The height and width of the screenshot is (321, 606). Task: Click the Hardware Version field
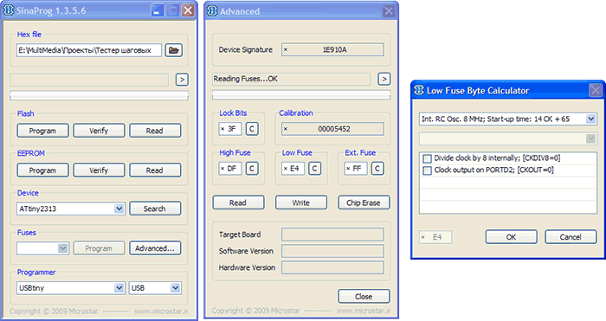point(332,267)
